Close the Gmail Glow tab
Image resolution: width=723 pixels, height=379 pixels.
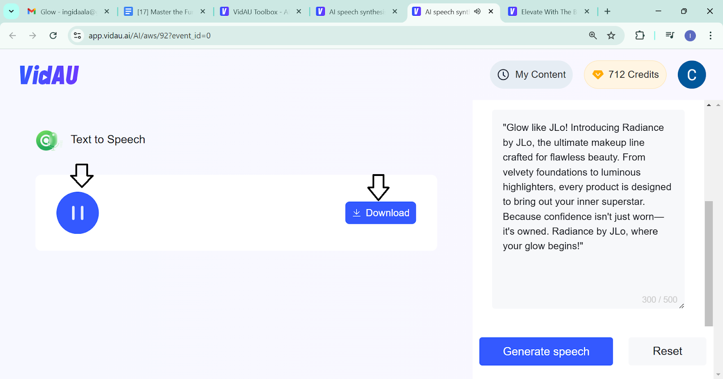click(x=107, y=12)
